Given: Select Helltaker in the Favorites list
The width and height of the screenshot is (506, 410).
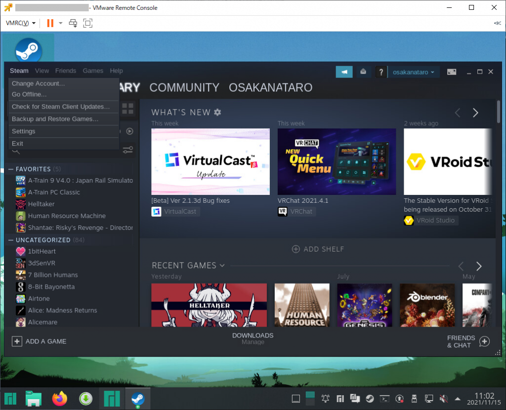Looking at the screenshot, I should pyautogui.click(x=41, y=204).
